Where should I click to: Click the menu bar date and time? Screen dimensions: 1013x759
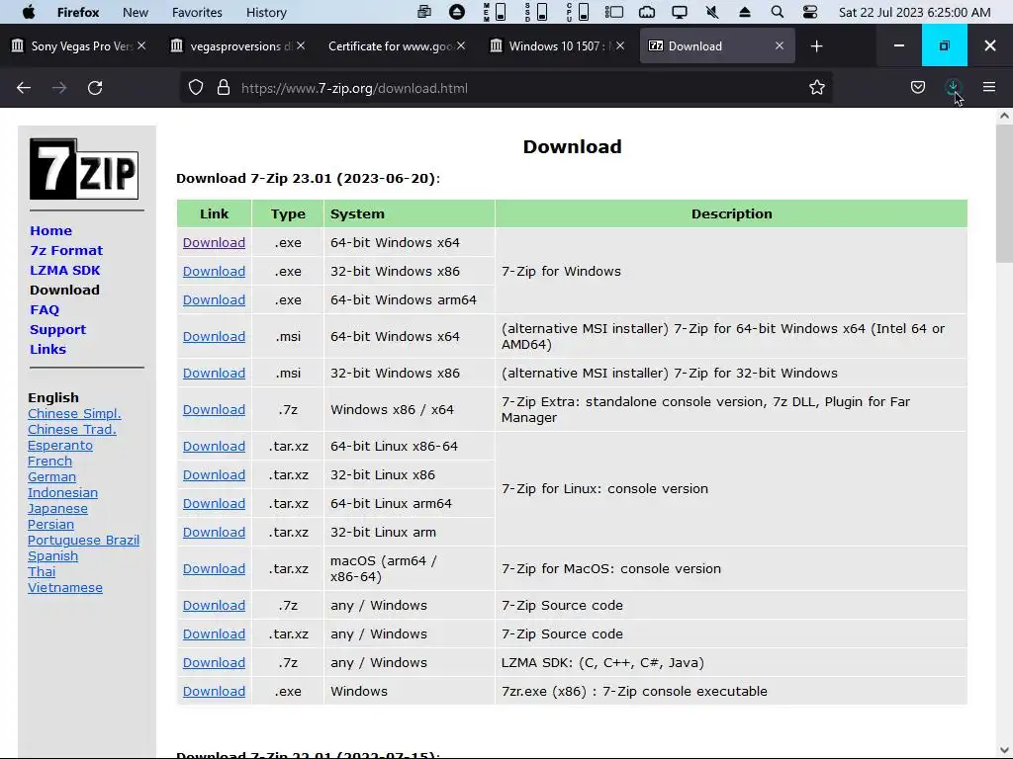pyautogui.click(x=914, y=12)
